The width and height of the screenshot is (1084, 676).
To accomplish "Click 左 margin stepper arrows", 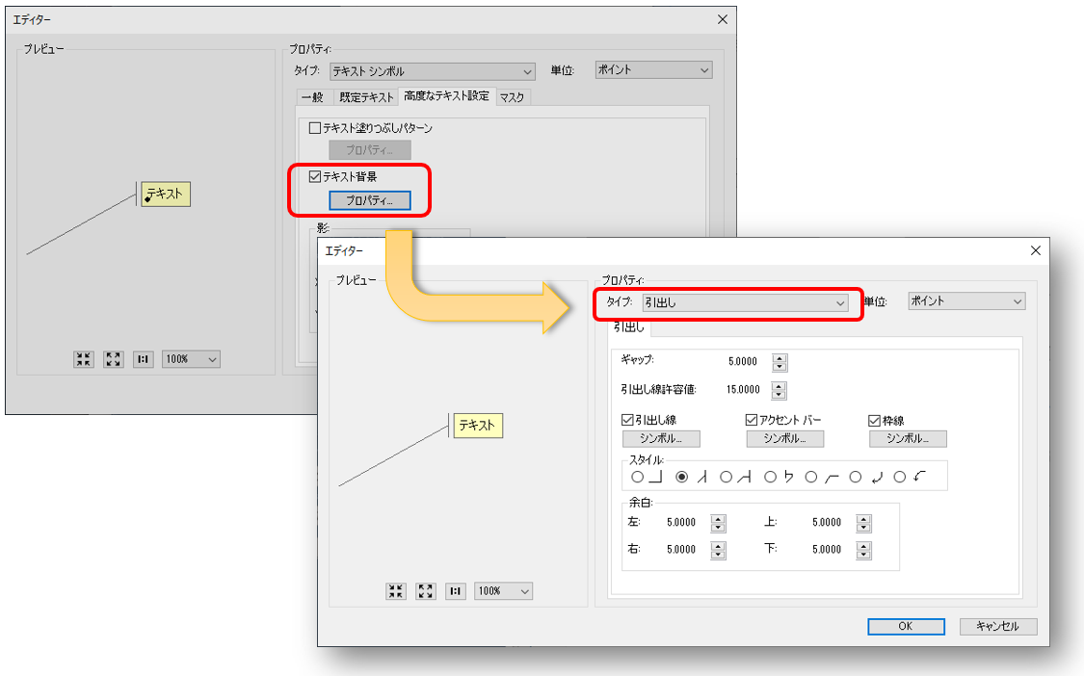I will [x=718, y=523].
